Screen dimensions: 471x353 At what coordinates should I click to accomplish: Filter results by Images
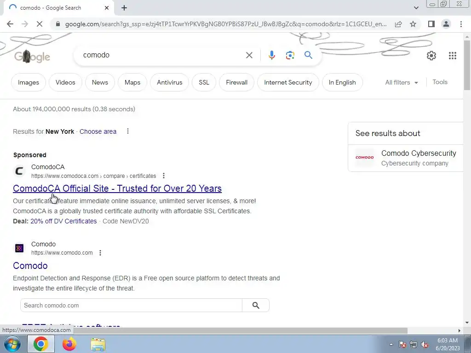point(29,82)
